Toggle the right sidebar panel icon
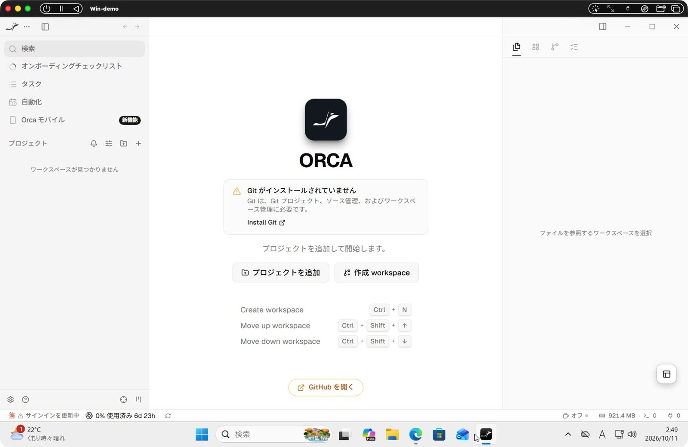 tap(602, 27)
